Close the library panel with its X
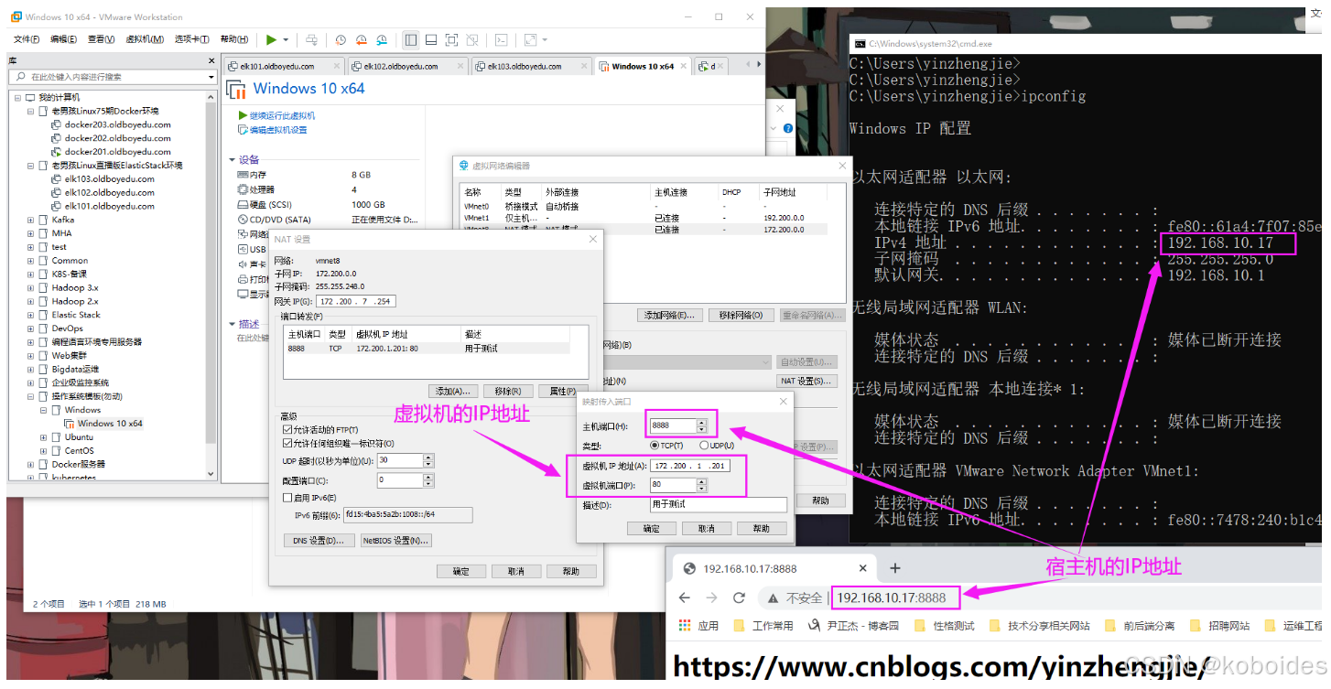 point(210,59)
